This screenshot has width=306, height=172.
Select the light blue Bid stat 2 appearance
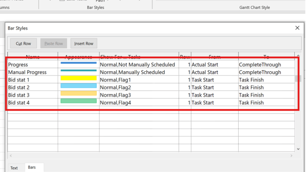tap(78, 86)
